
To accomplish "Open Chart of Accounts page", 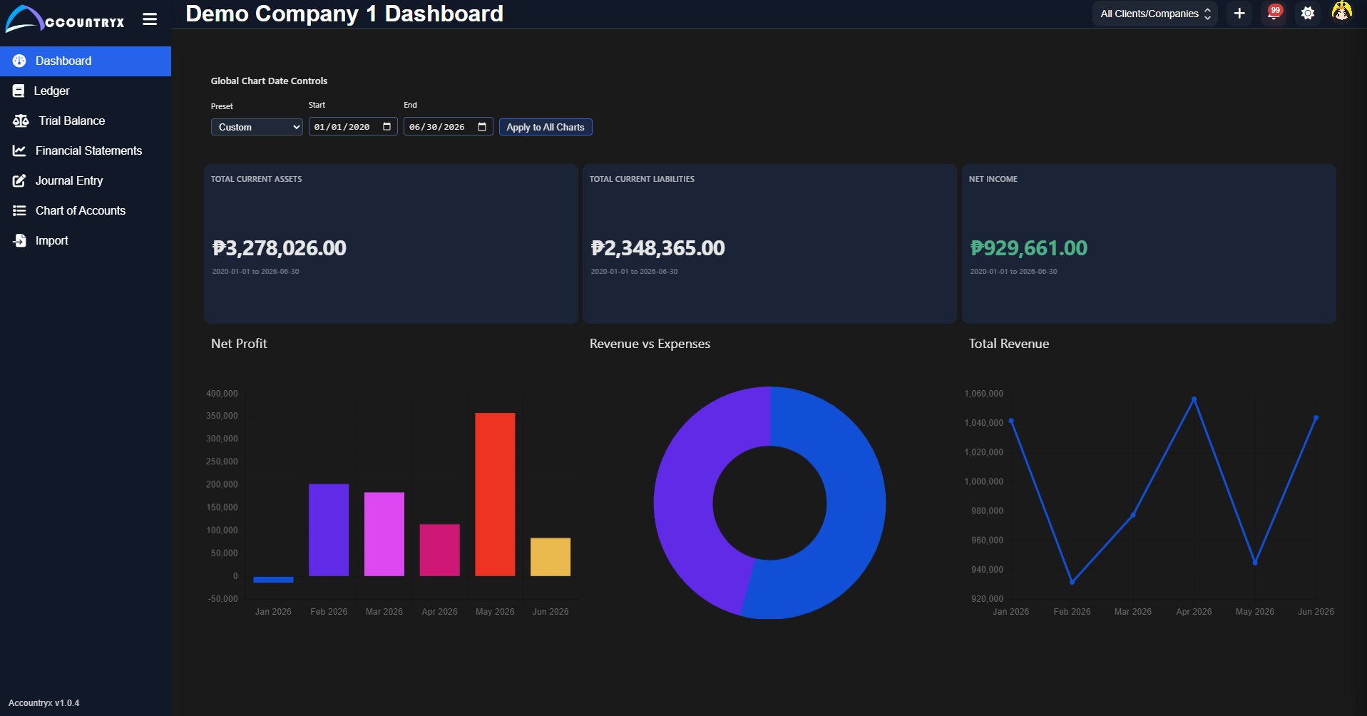I will (86, 210).
